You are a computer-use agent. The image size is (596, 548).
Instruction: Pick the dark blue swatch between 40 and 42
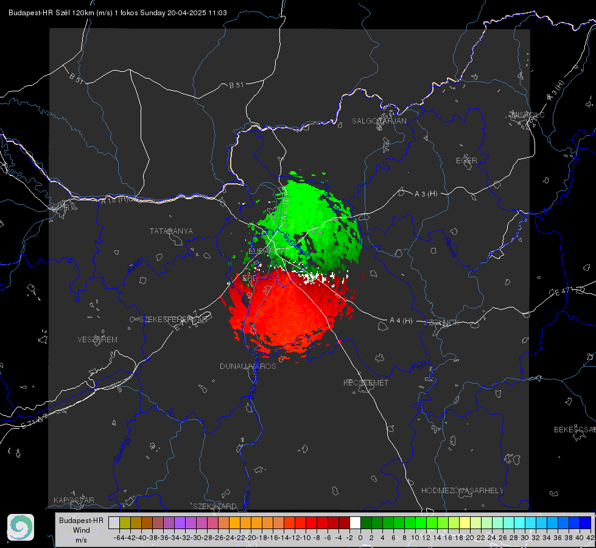tap(586, 522)
